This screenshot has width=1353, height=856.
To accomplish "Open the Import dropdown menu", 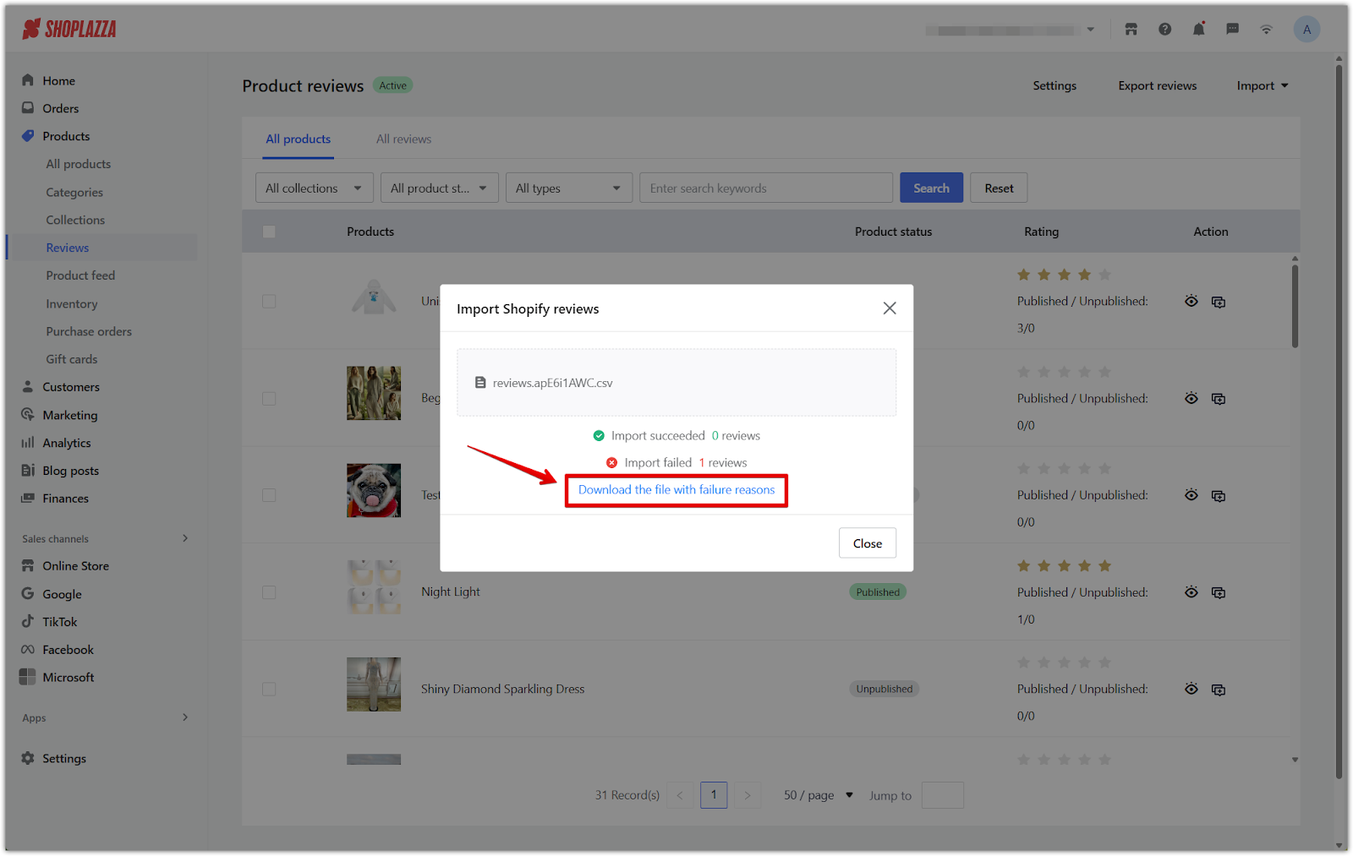I will (1263, 86).
